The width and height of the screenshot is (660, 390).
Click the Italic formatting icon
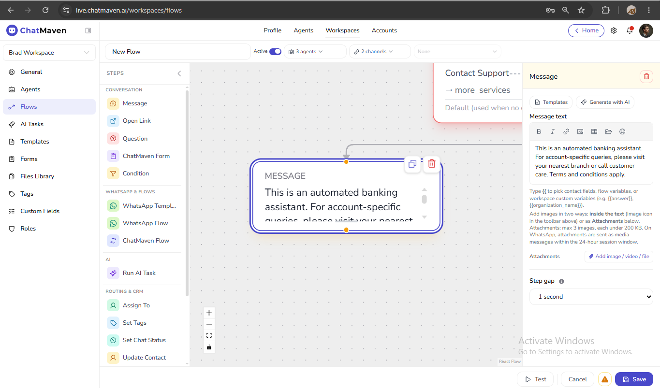coord(552,131)
